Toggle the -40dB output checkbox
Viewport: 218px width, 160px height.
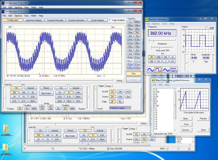tap(207, 28)
